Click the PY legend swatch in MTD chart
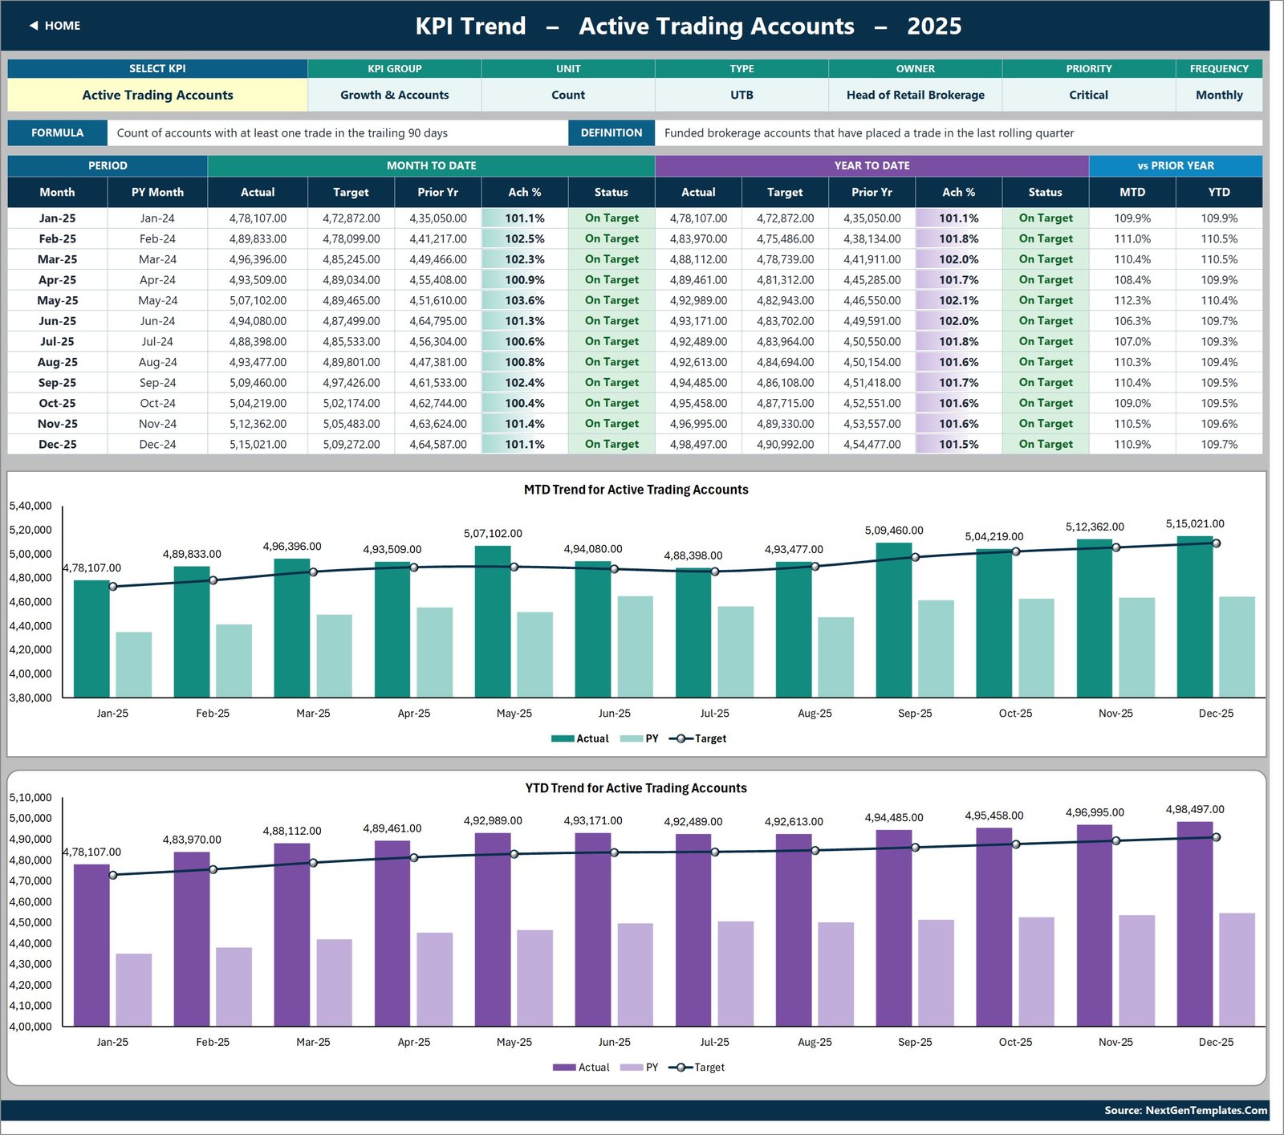1284x1135 pixels. 632,738
